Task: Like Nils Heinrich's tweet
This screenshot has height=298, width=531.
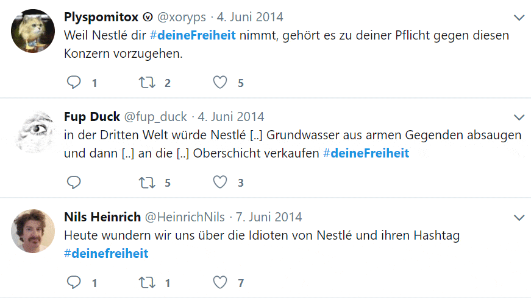Action: pyautogui.click(x=220, y=282)
